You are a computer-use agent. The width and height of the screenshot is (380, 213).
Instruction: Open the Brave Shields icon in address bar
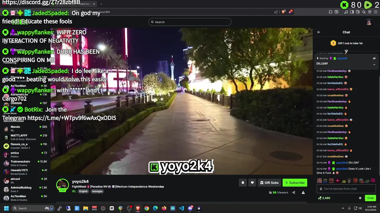[283, 12]
